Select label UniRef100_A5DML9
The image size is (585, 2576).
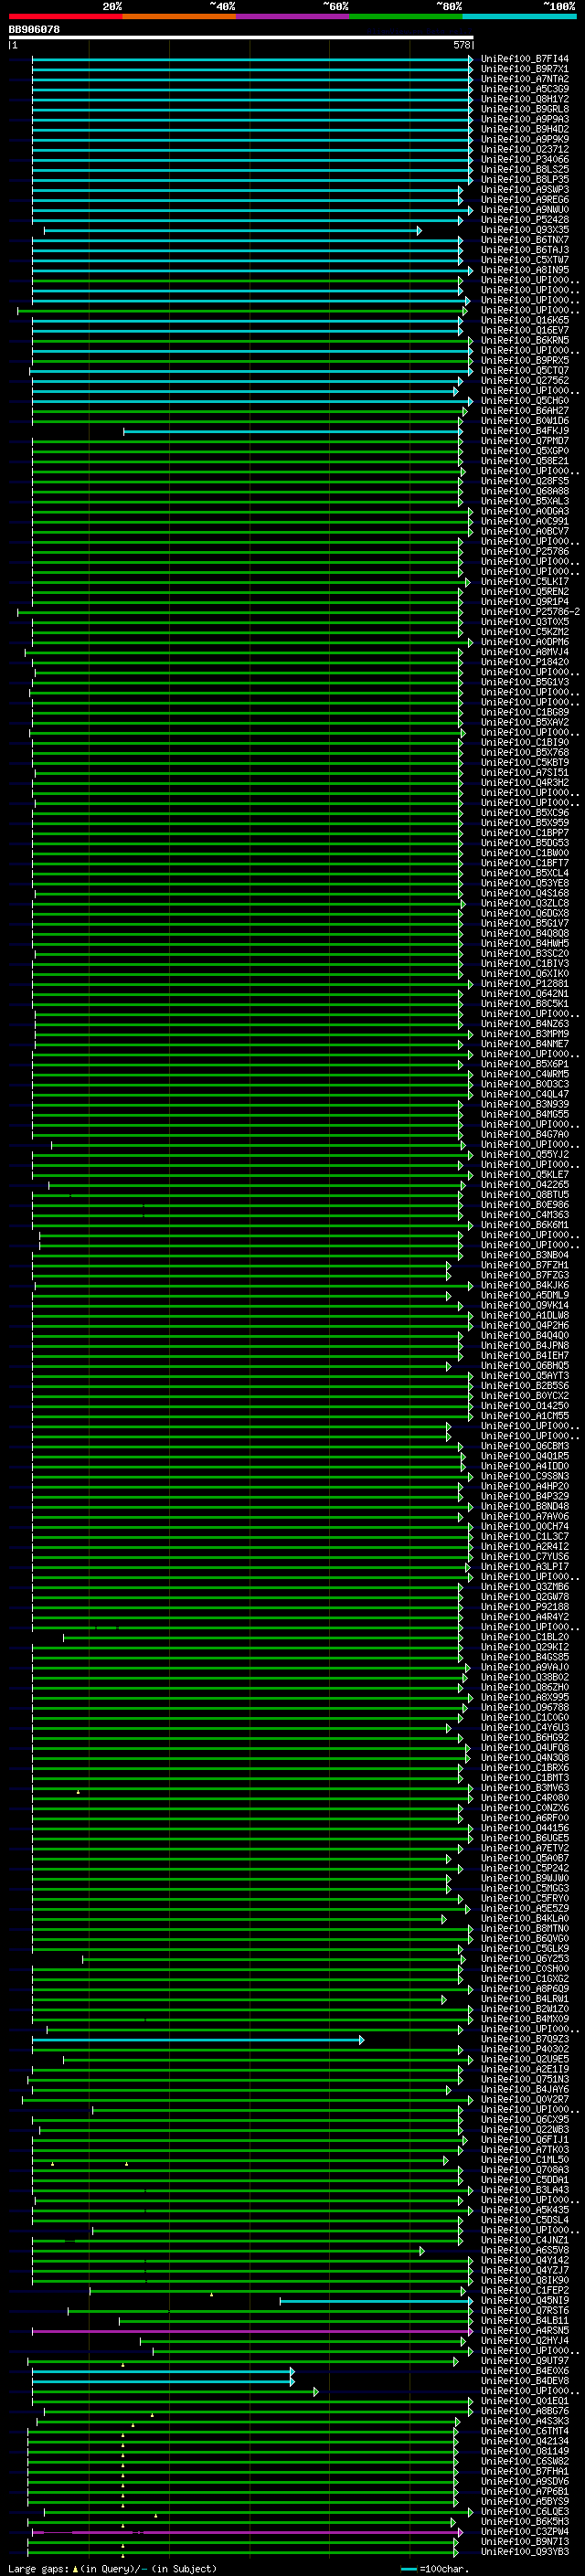524,1295
